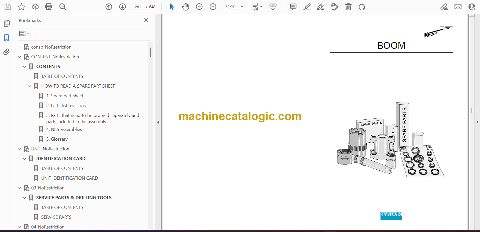480x232 pixels.
Task: Select the Hand pan tool
Action: tap(185, 7)
